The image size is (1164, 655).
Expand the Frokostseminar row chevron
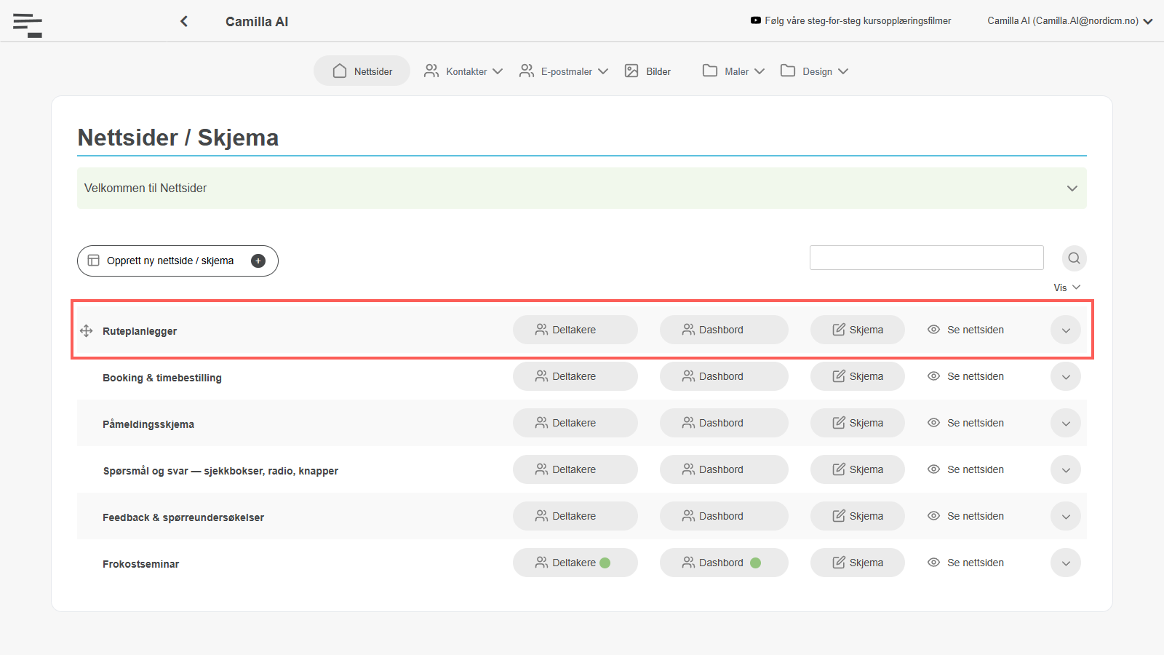1066,563
